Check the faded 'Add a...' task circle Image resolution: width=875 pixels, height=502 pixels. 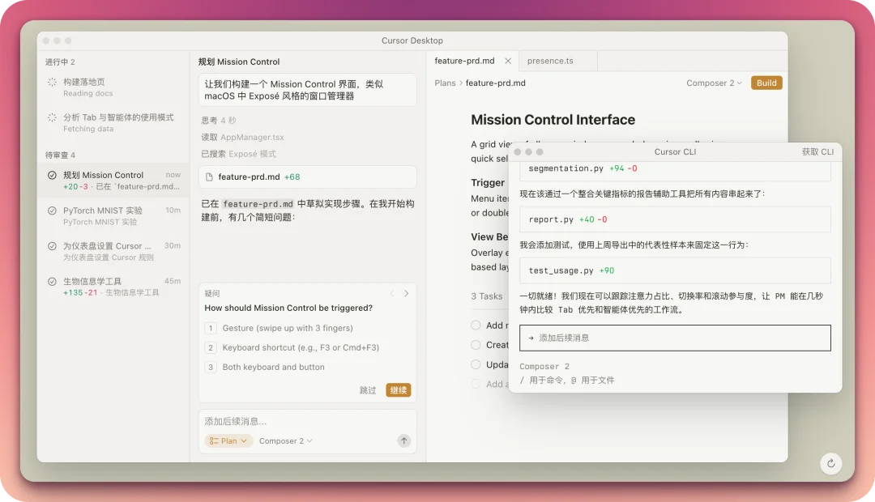(476, 384)
